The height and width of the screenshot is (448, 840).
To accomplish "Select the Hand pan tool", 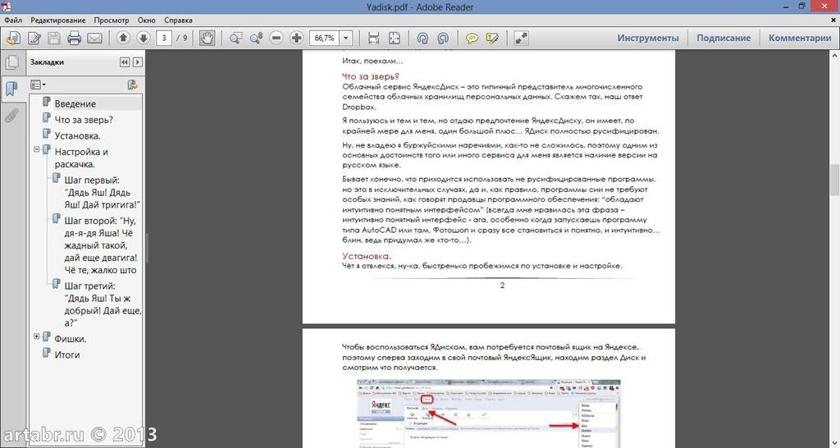I will pos(208,38).
